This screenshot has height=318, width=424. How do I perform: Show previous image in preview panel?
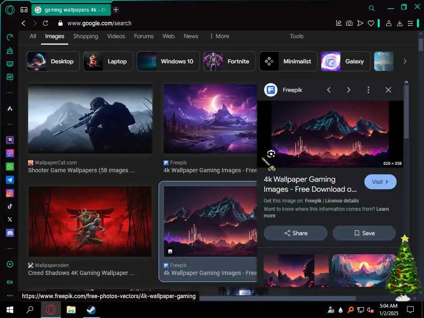click(x=329, y=90)
